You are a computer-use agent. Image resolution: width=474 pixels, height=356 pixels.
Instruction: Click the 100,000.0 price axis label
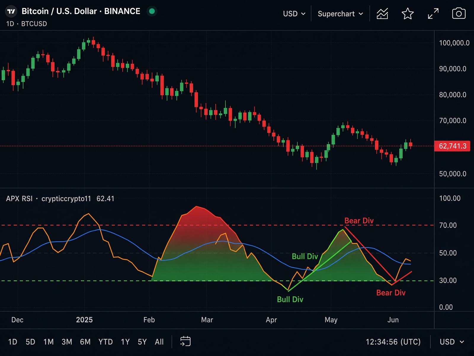pos(454,43)
